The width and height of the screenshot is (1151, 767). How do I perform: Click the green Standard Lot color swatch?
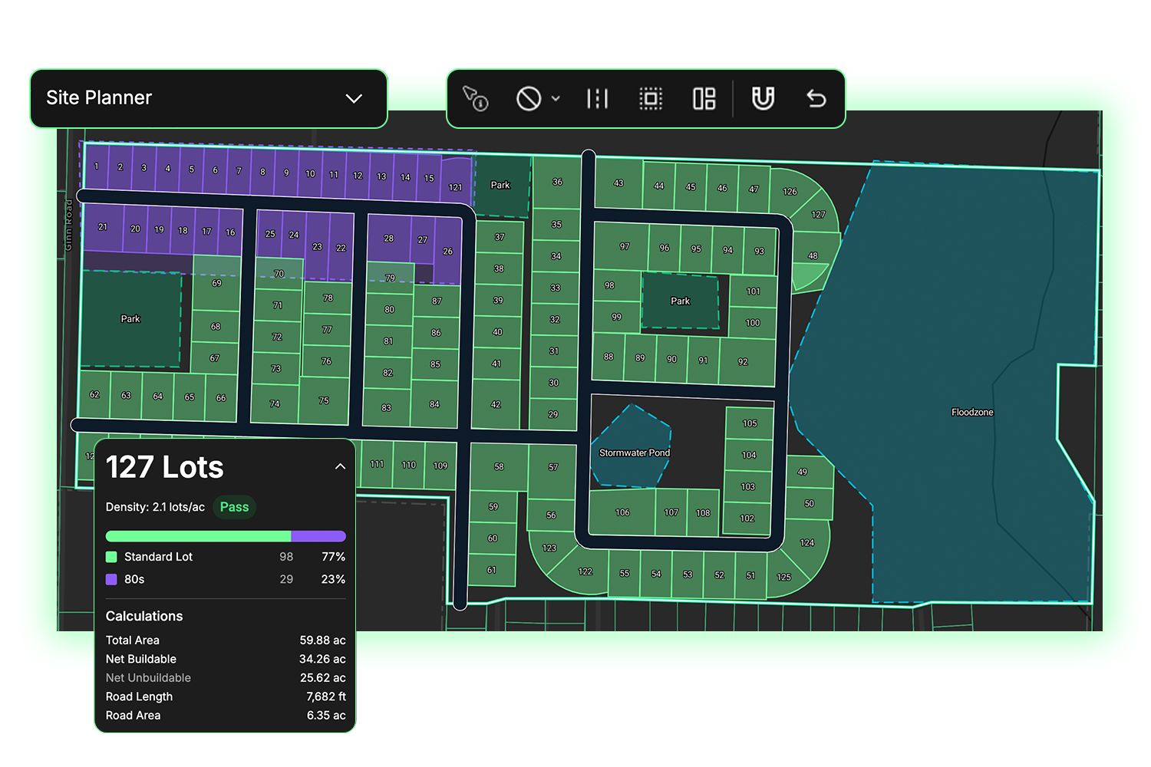(111, 557)
